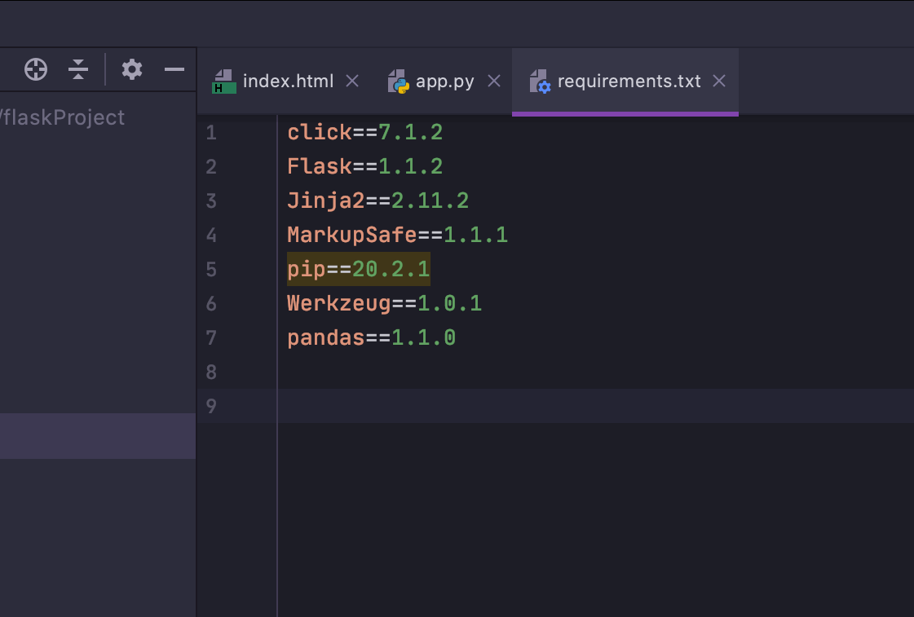Click line number 8 in the gutter
The image size is (914, 617).
pyautogui.click(x=211, y=372)
